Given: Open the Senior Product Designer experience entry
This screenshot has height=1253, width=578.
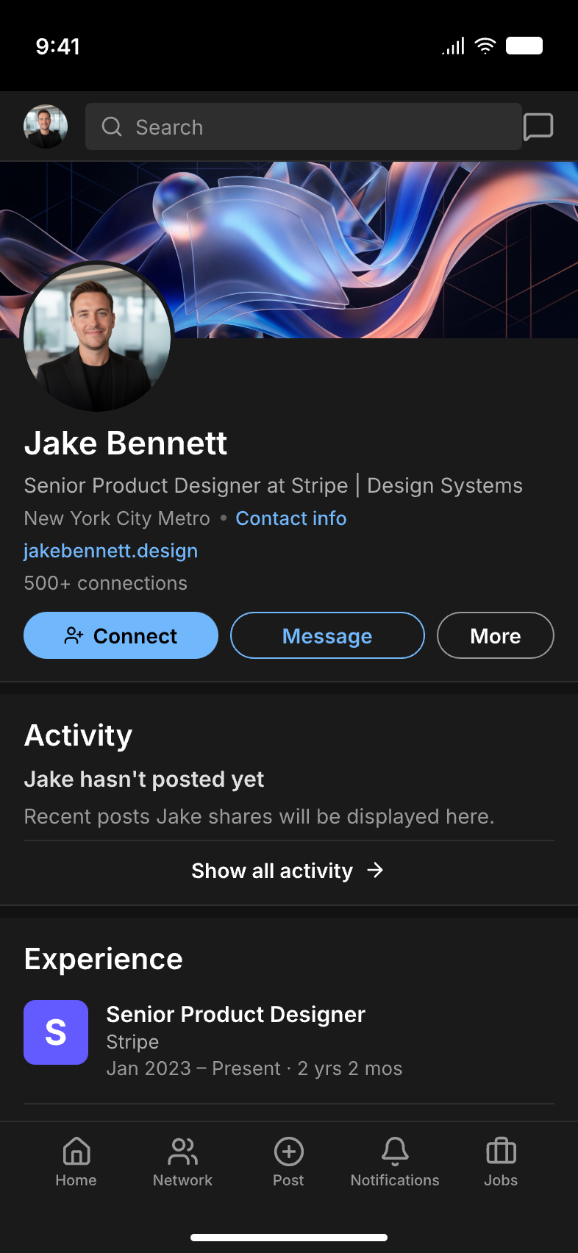Looking at the screenshot, I should click(x=235, y=1015).
